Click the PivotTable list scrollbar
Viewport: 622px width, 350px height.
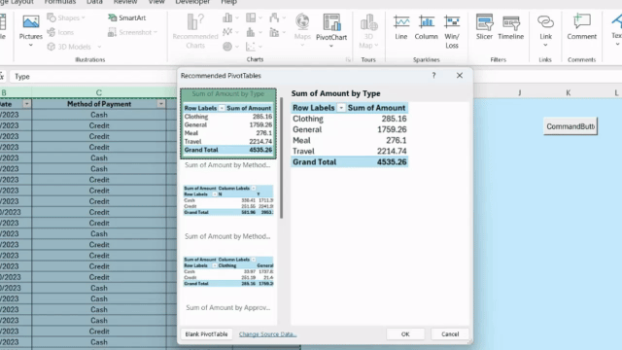pyautogui.click(x=281, y=157)
